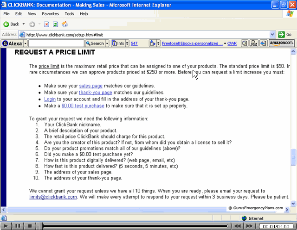Click the Forward navigation button

(x=32, y=24)
